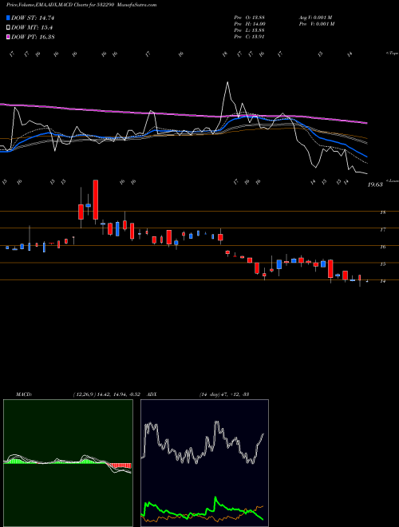Click the ADX '(14 day) 47, -12, -33' readout
The image size is (399, 527).
tap(224, 394)
